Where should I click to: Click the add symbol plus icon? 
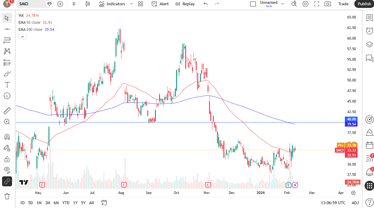60,4
